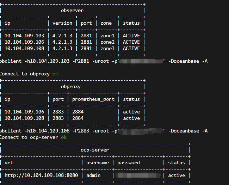The image size is (229, 185).
Task: Click the 'url' column header
Action: tap(9, 163)
